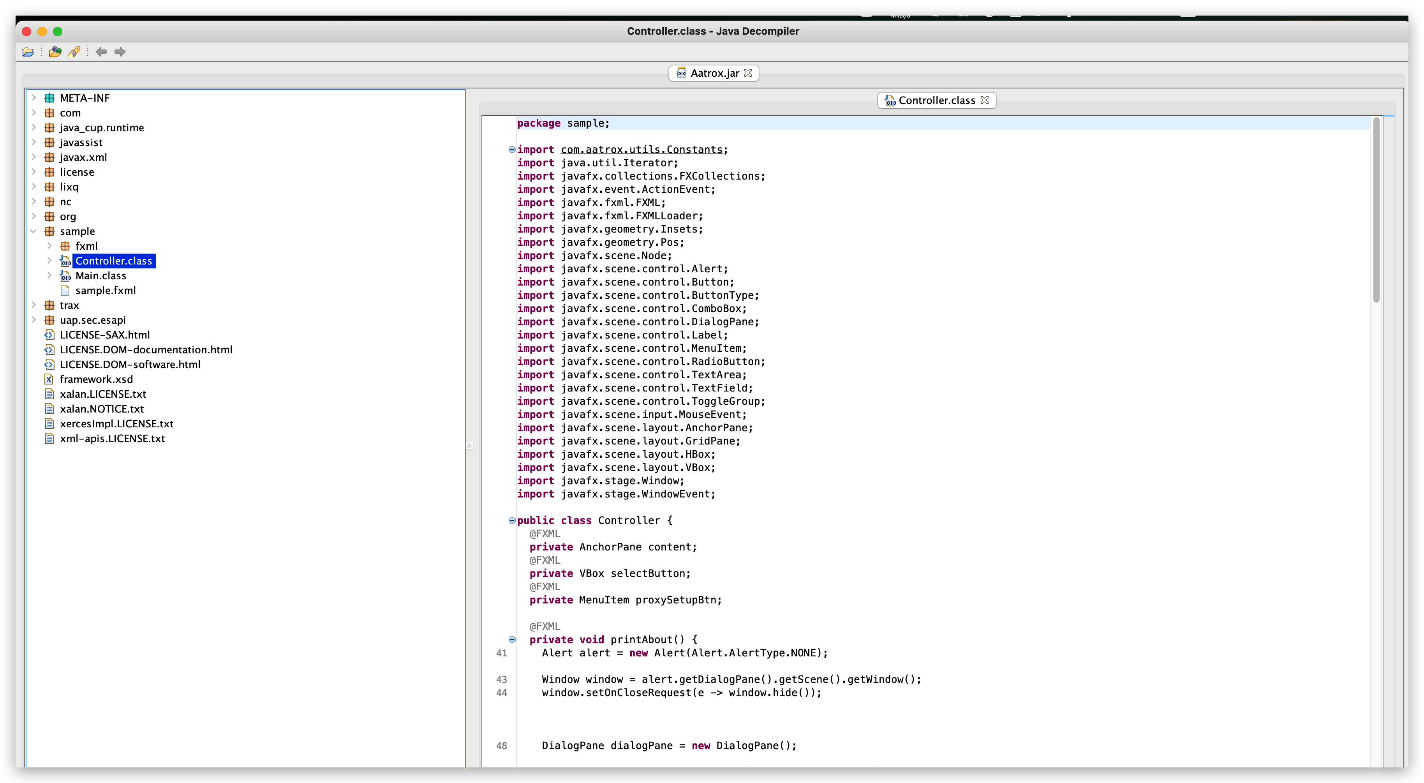Click the META-INF package icon
This screenshot has width=1424, height=783.
pyautogui.click(x=49, y=98)
